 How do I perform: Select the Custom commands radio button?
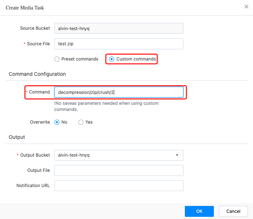(112, 59)
